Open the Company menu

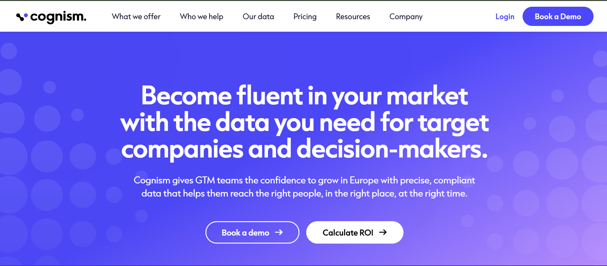[x=406, y=17]
